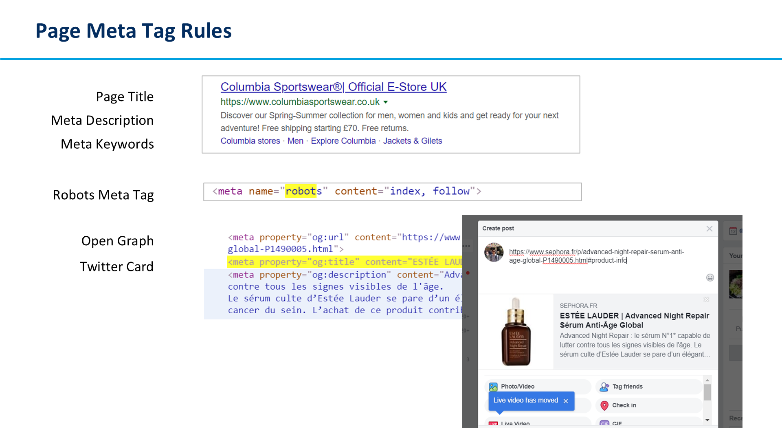Click the Photo/Video picture icon

tap(493, 387)
